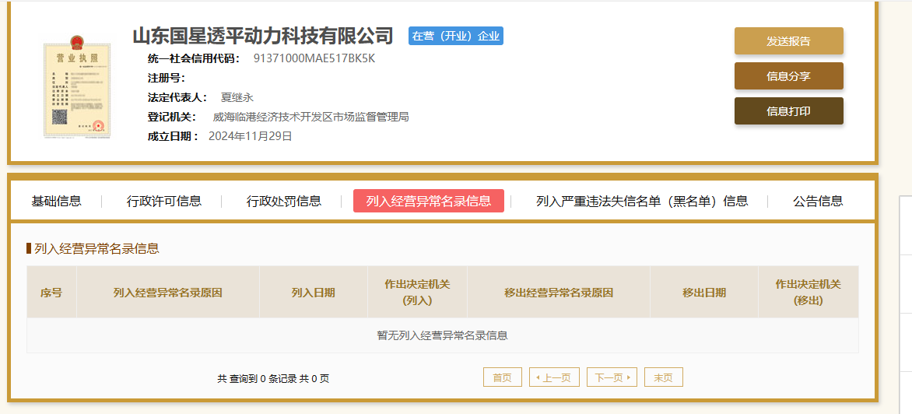Click the 发送报告 button
The height and width of the screenshot is (414, 912).
789,40
